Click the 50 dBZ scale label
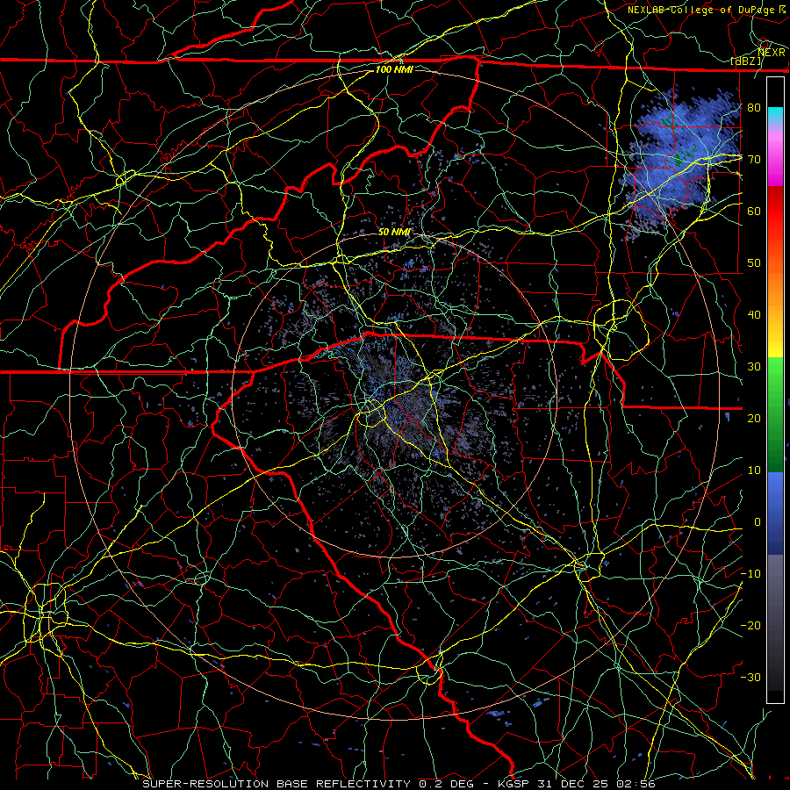Image resolution: width=790 pixels, height=790 pixels. pos(754,263)
